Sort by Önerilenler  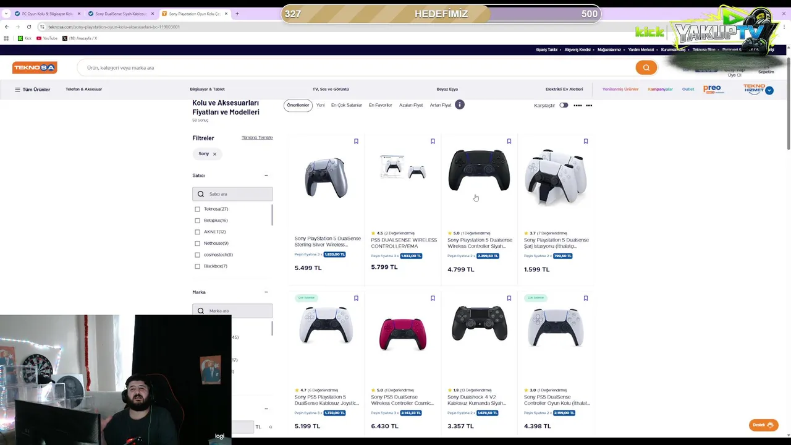(x=298, y=105)
